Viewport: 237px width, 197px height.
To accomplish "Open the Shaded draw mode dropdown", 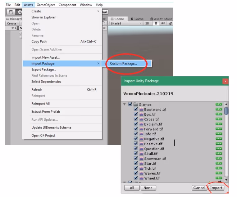I will point(126,23).
